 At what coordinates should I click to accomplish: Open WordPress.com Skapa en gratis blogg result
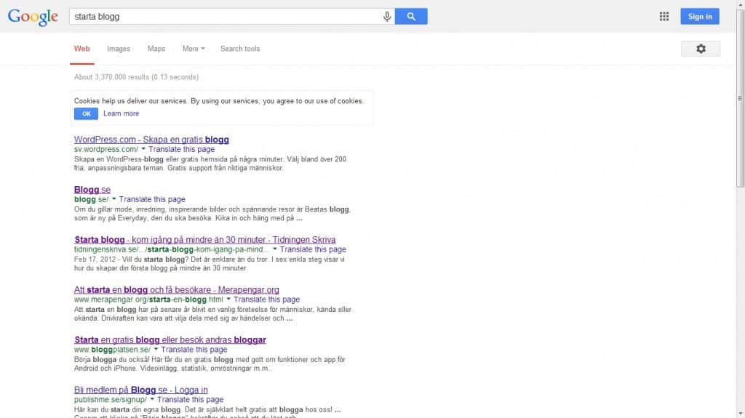(x=151, y=140)
